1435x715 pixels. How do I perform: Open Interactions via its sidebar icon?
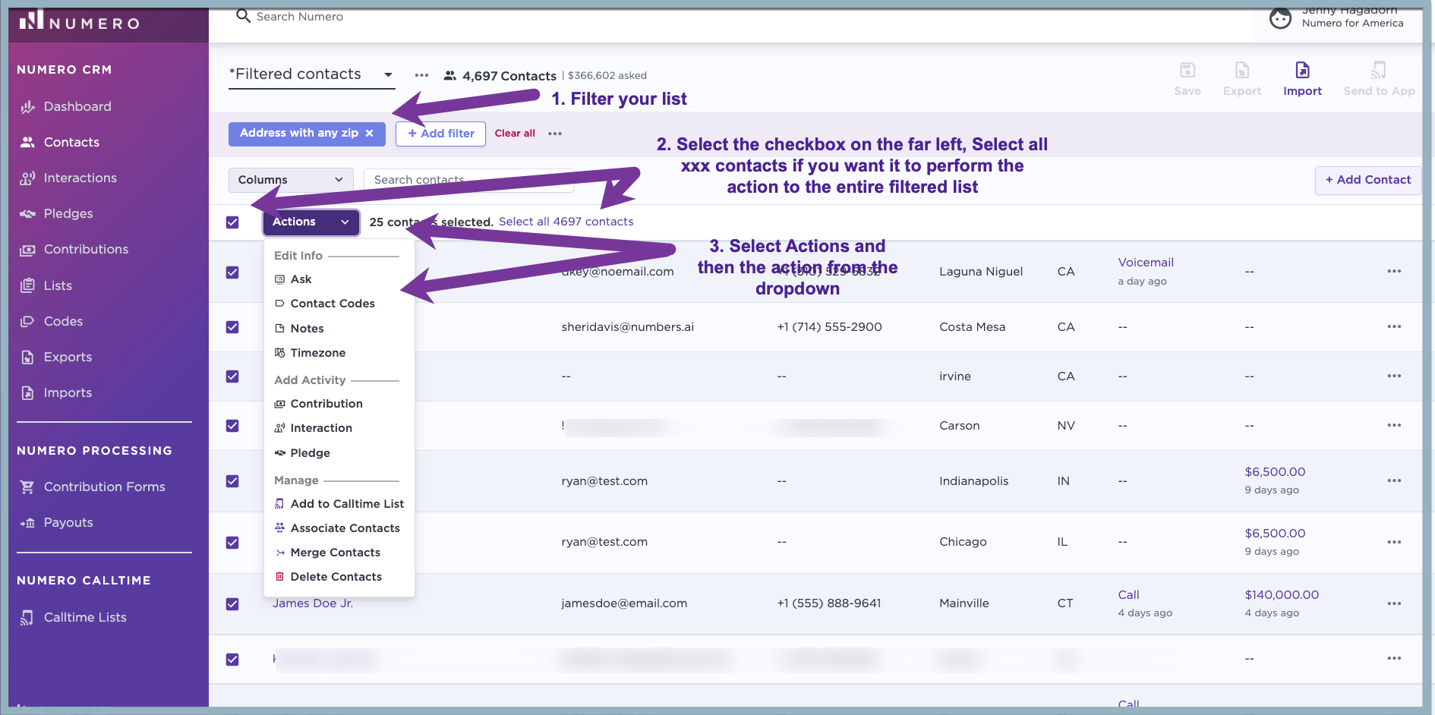(x=28, y=178)
